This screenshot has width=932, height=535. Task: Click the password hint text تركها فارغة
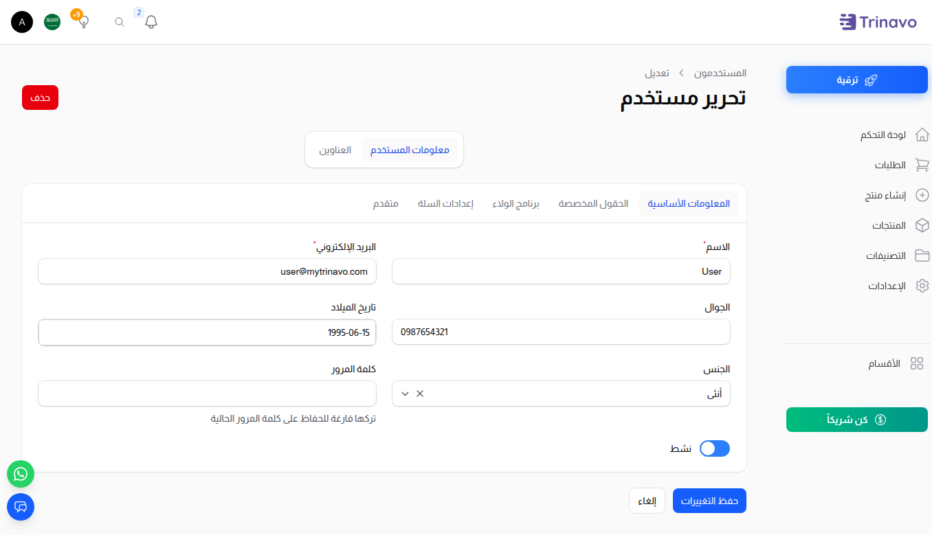point(293,418)
